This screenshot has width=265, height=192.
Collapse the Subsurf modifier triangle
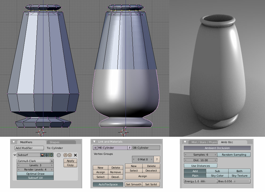[15, 155]
